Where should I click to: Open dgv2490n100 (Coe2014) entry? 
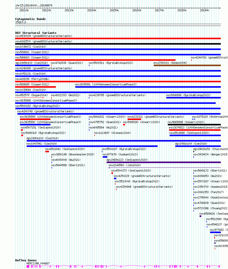pos(43,138)
